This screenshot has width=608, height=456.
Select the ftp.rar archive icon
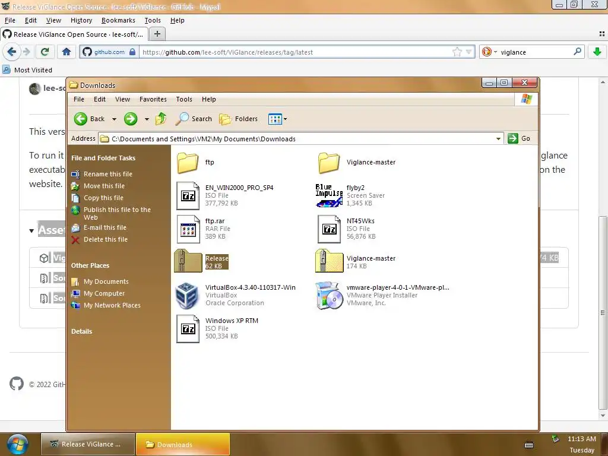click(188, 229)
